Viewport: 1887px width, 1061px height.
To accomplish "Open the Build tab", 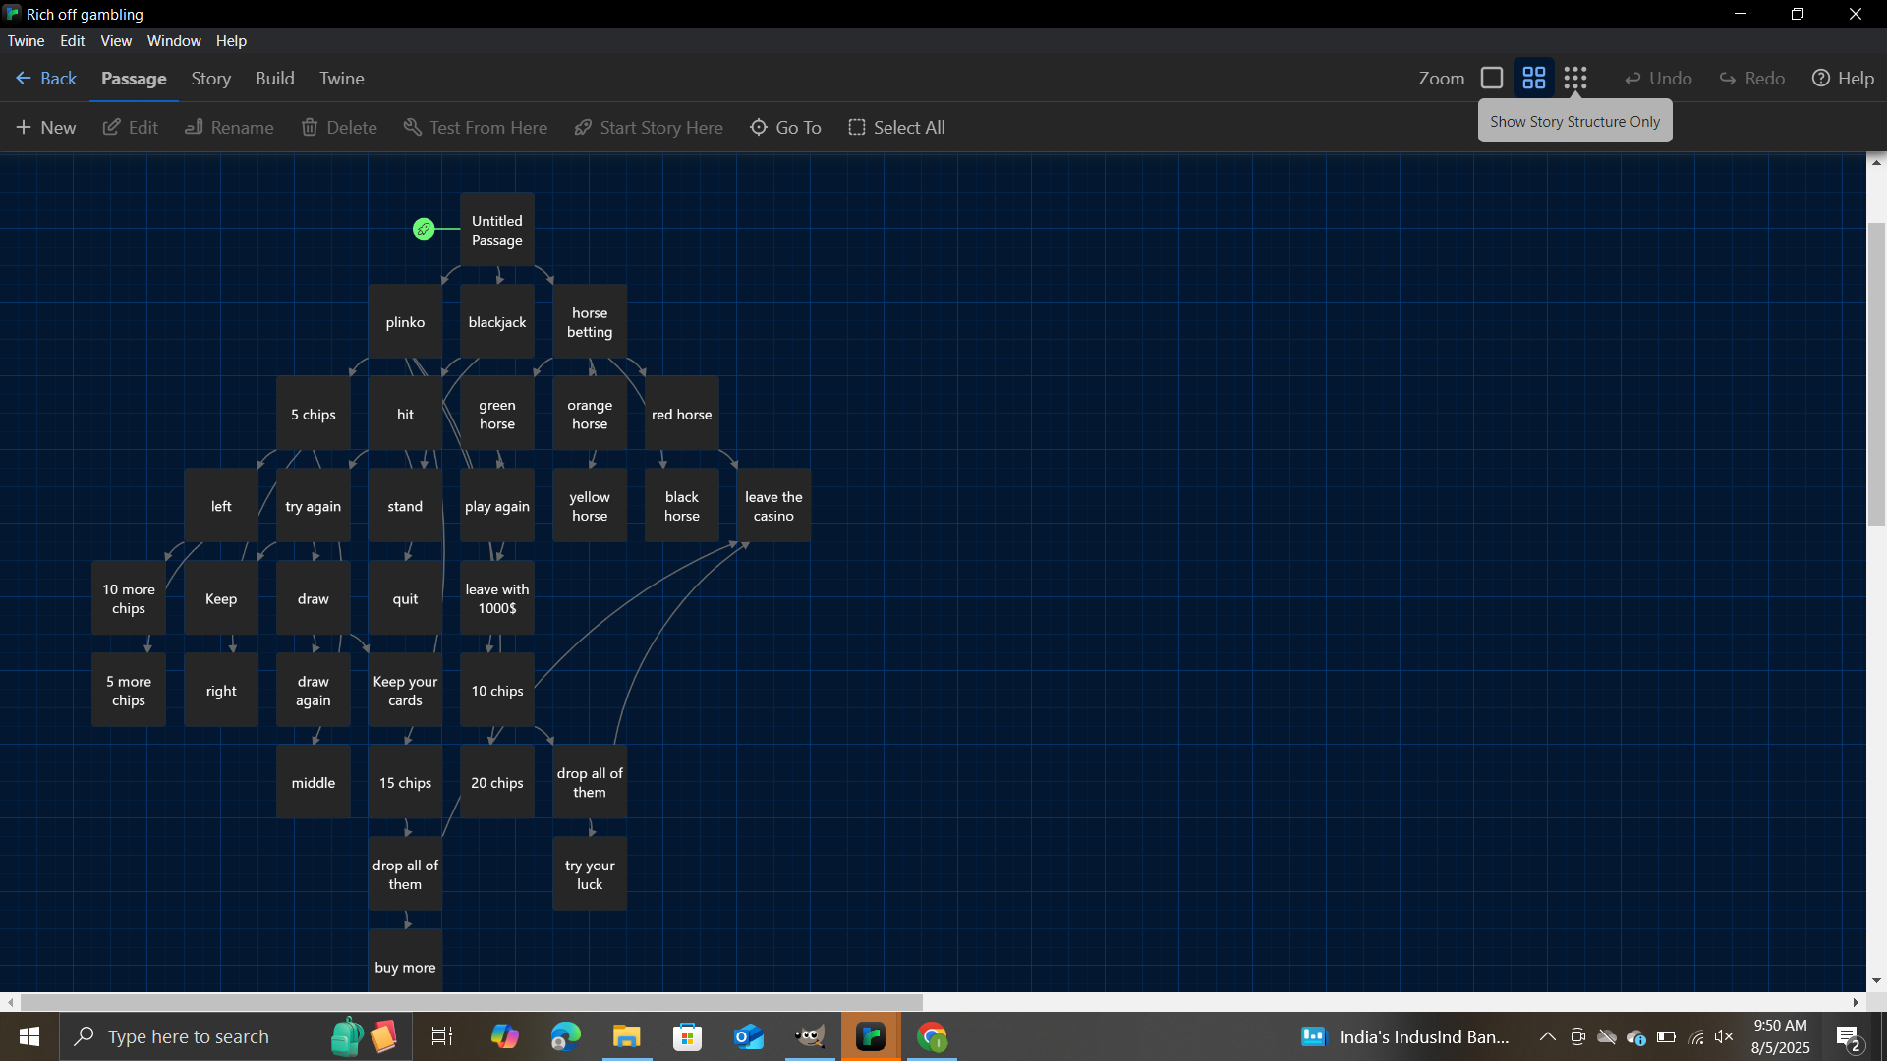I will click(275, 78).
